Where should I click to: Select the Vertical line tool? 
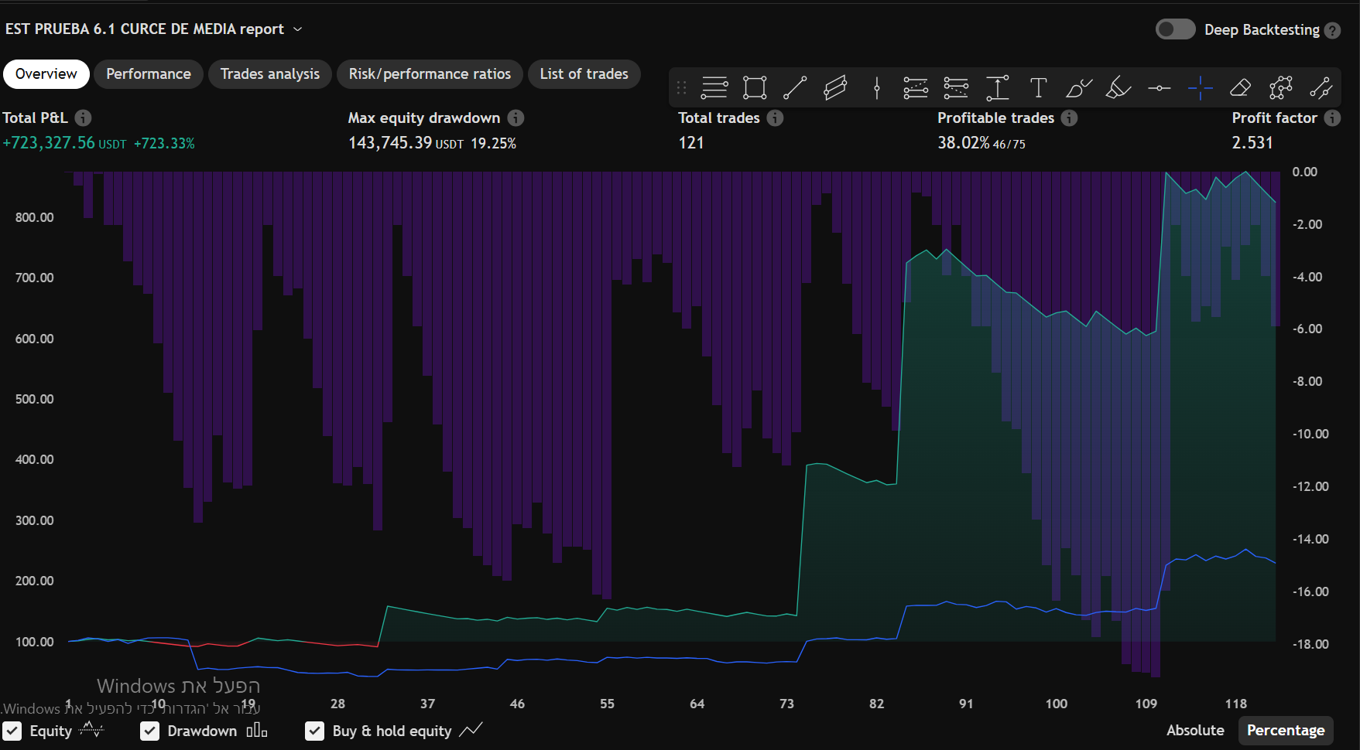click(876, 88)
